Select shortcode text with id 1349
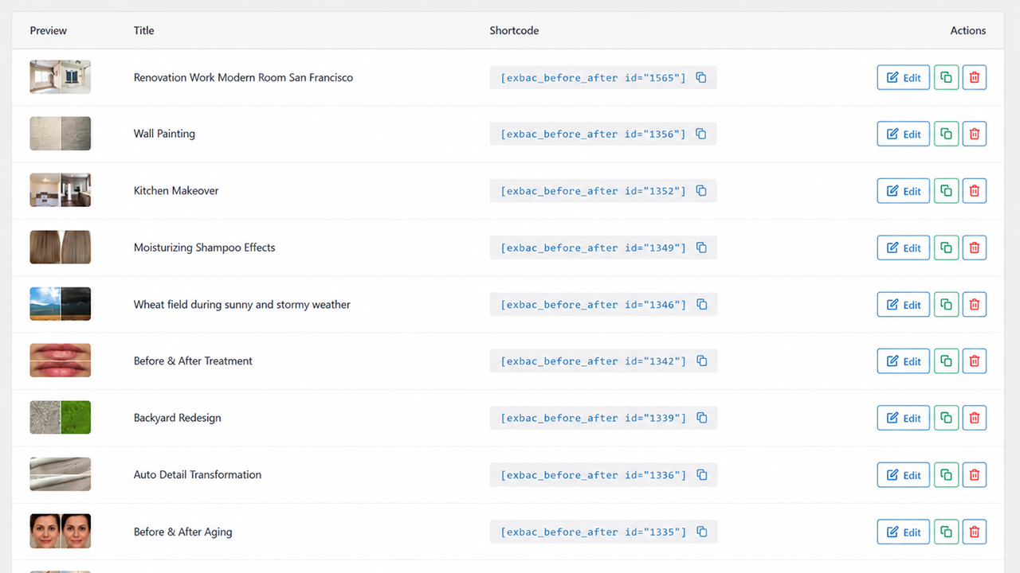The height and width of the screenshot is (573, 1020). click(x=593, y=248)
